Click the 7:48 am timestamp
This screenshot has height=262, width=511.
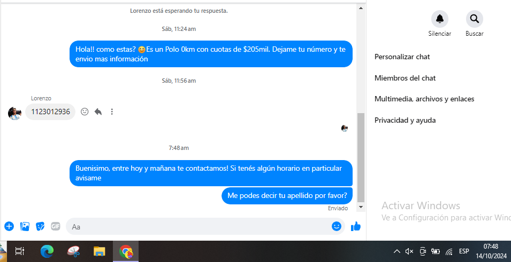click(179, 148)
